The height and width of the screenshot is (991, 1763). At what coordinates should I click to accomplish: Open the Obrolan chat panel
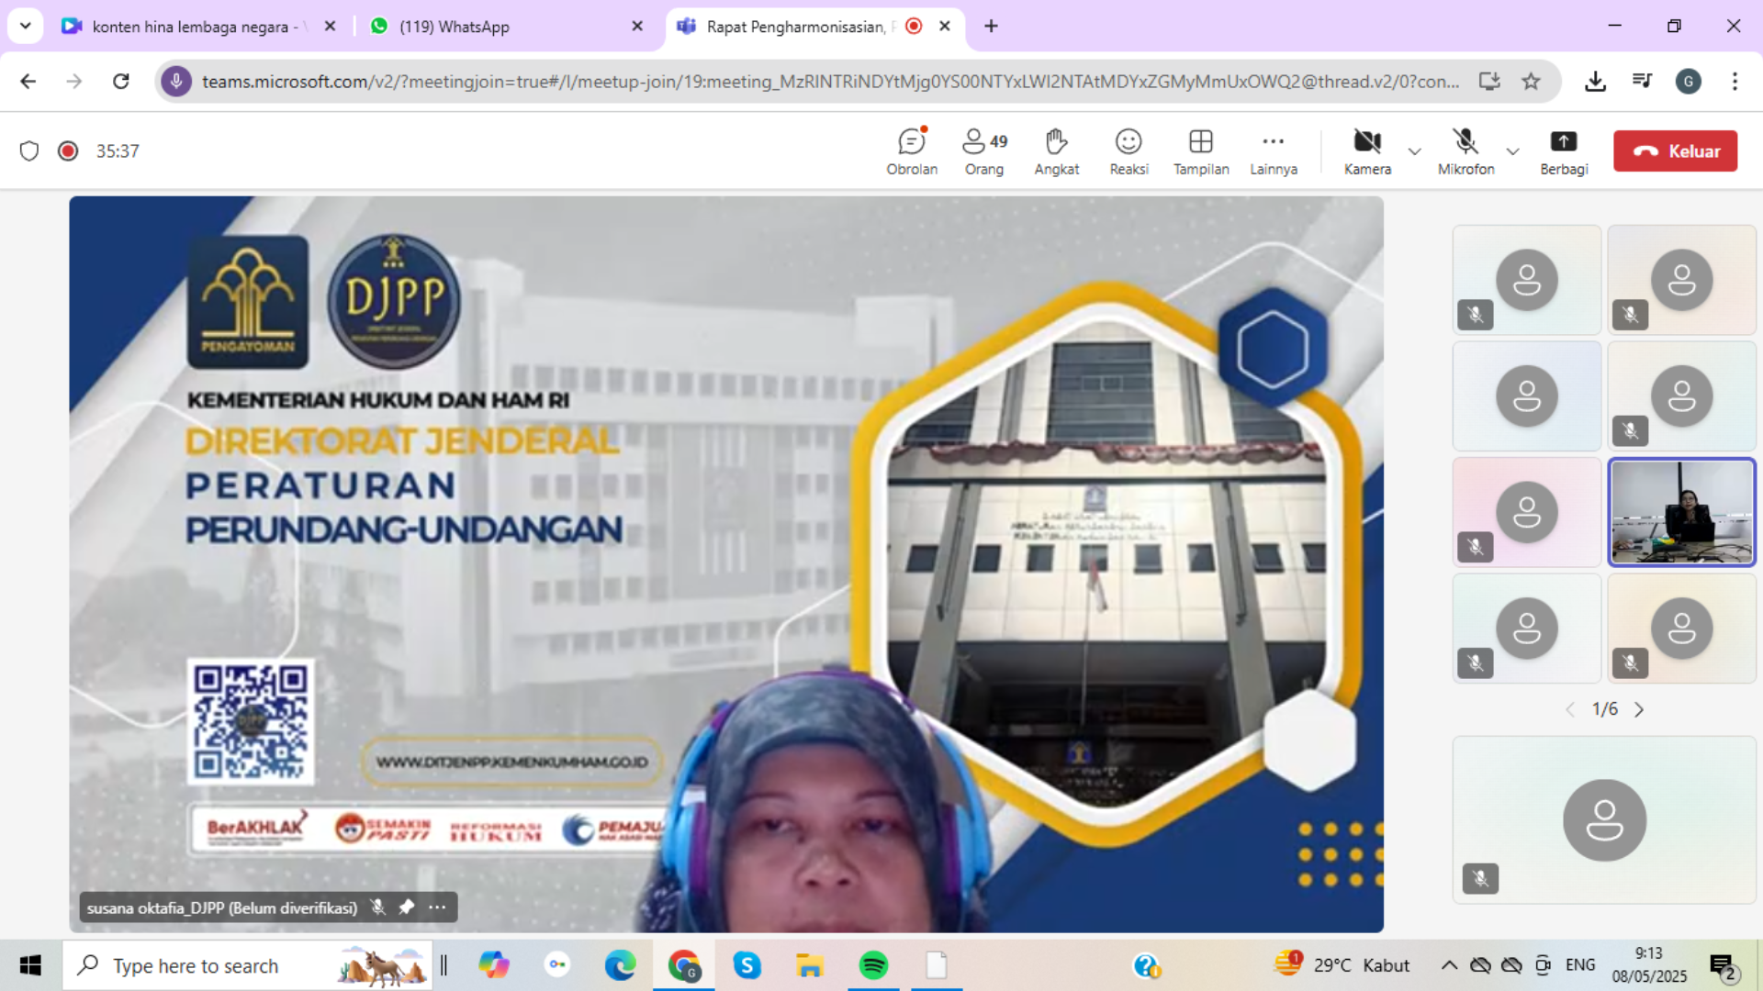(x=911, y=151)
